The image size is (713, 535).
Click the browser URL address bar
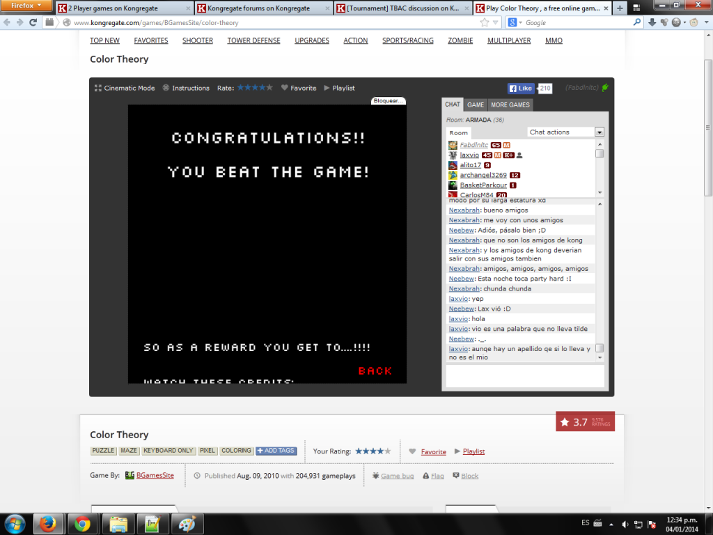click(x=274, y=22)
